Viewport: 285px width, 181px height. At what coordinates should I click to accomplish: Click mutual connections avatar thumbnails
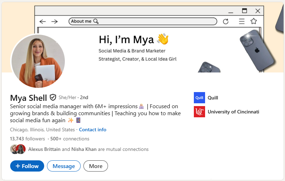[18, 149]
